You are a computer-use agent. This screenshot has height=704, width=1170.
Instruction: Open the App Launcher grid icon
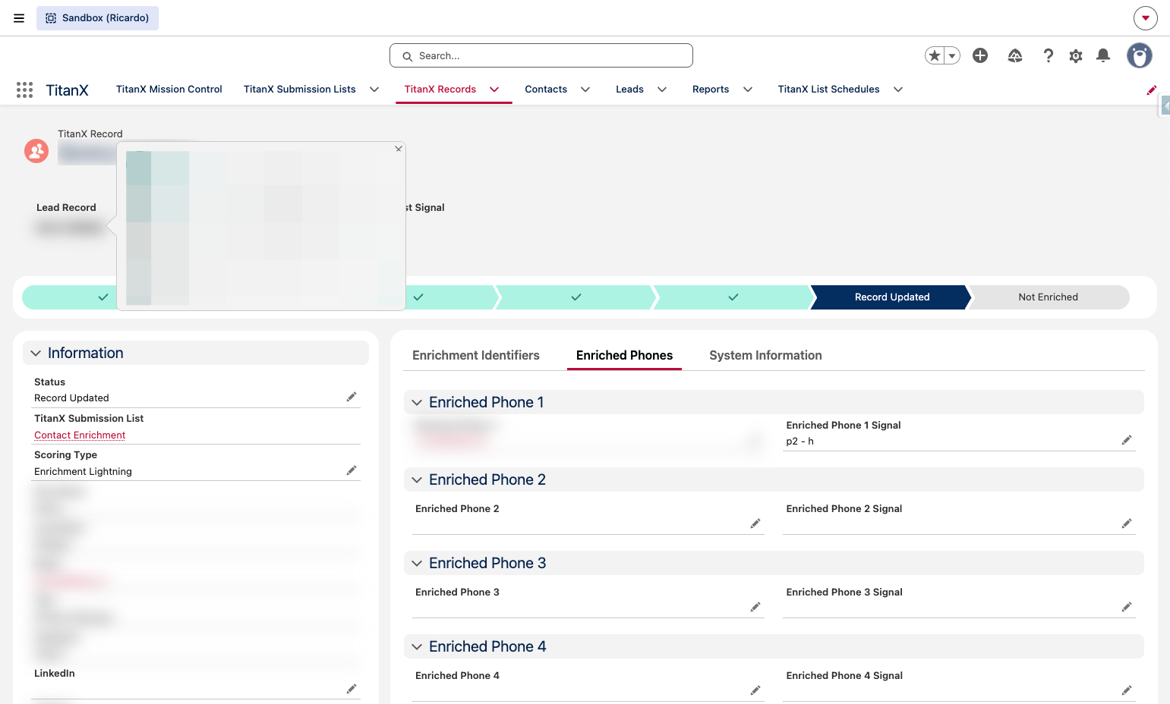tap(24, 90)
